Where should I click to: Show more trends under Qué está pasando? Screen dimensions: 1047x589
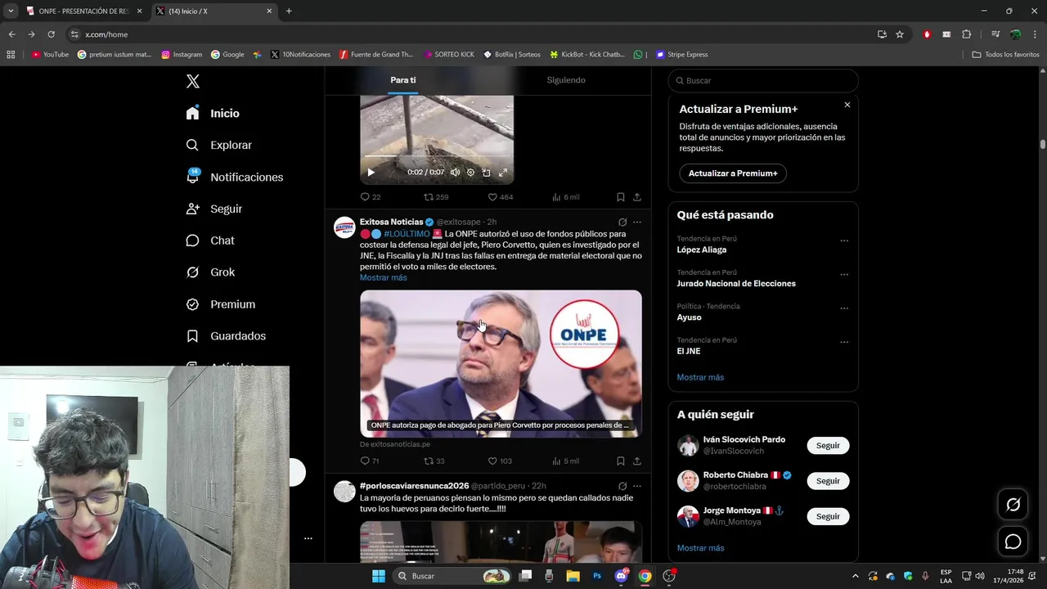tap(700, 377)
